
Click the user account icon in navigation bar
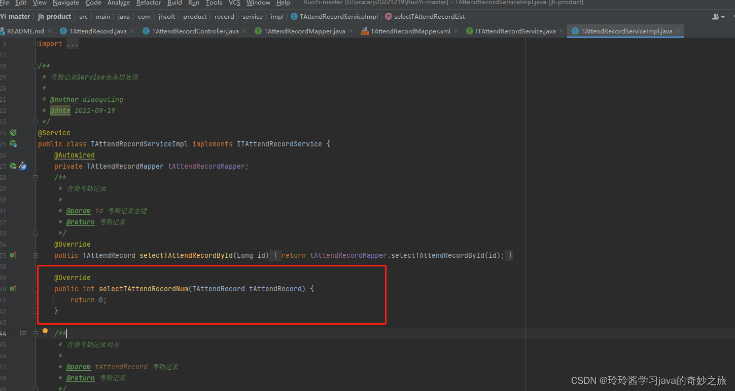(716, 17)
